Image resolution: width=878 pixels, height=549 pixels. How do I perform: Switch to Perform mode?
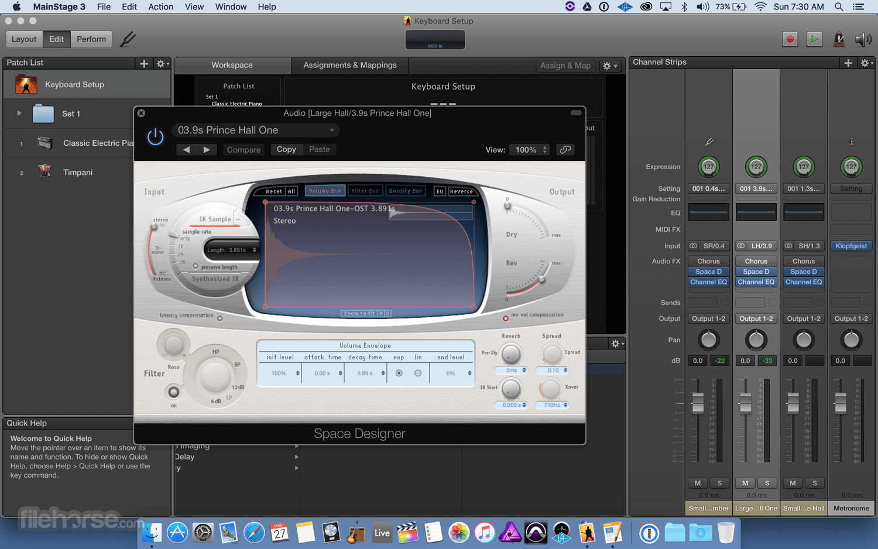[x=91, y=39]
